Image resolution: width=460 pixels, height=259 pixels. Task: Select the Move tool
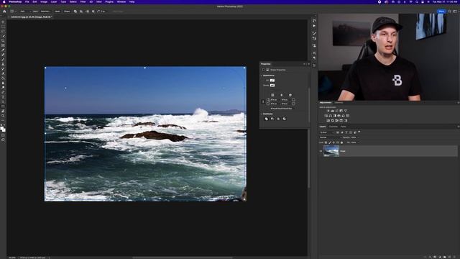3,22
